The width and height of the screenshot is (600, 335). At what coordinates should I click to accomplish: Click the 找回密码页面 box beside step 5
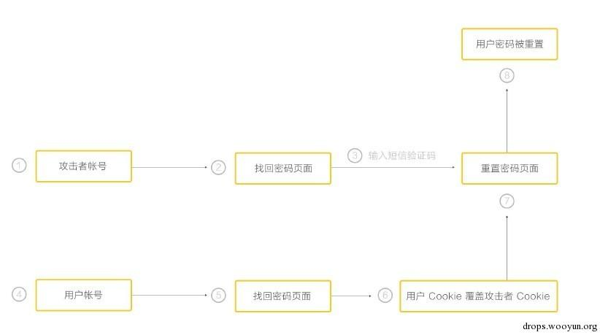[282, 296]
